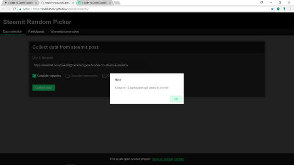Open the Contact link in footer
294x165 pixels.
coord(179,159)
